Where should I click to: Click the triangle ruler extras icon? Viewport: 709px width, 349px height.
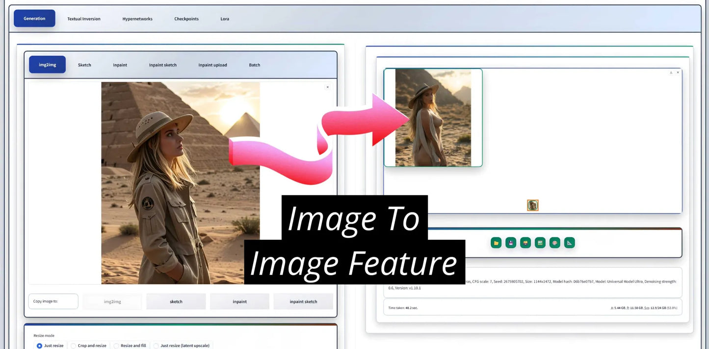pyautogui.click(x=569, y=243)
